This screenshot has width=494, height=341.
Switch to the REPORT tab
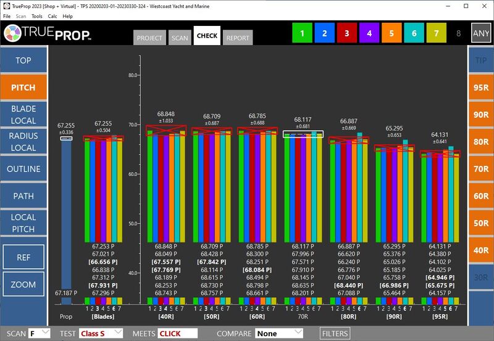[x=238, y=38]
